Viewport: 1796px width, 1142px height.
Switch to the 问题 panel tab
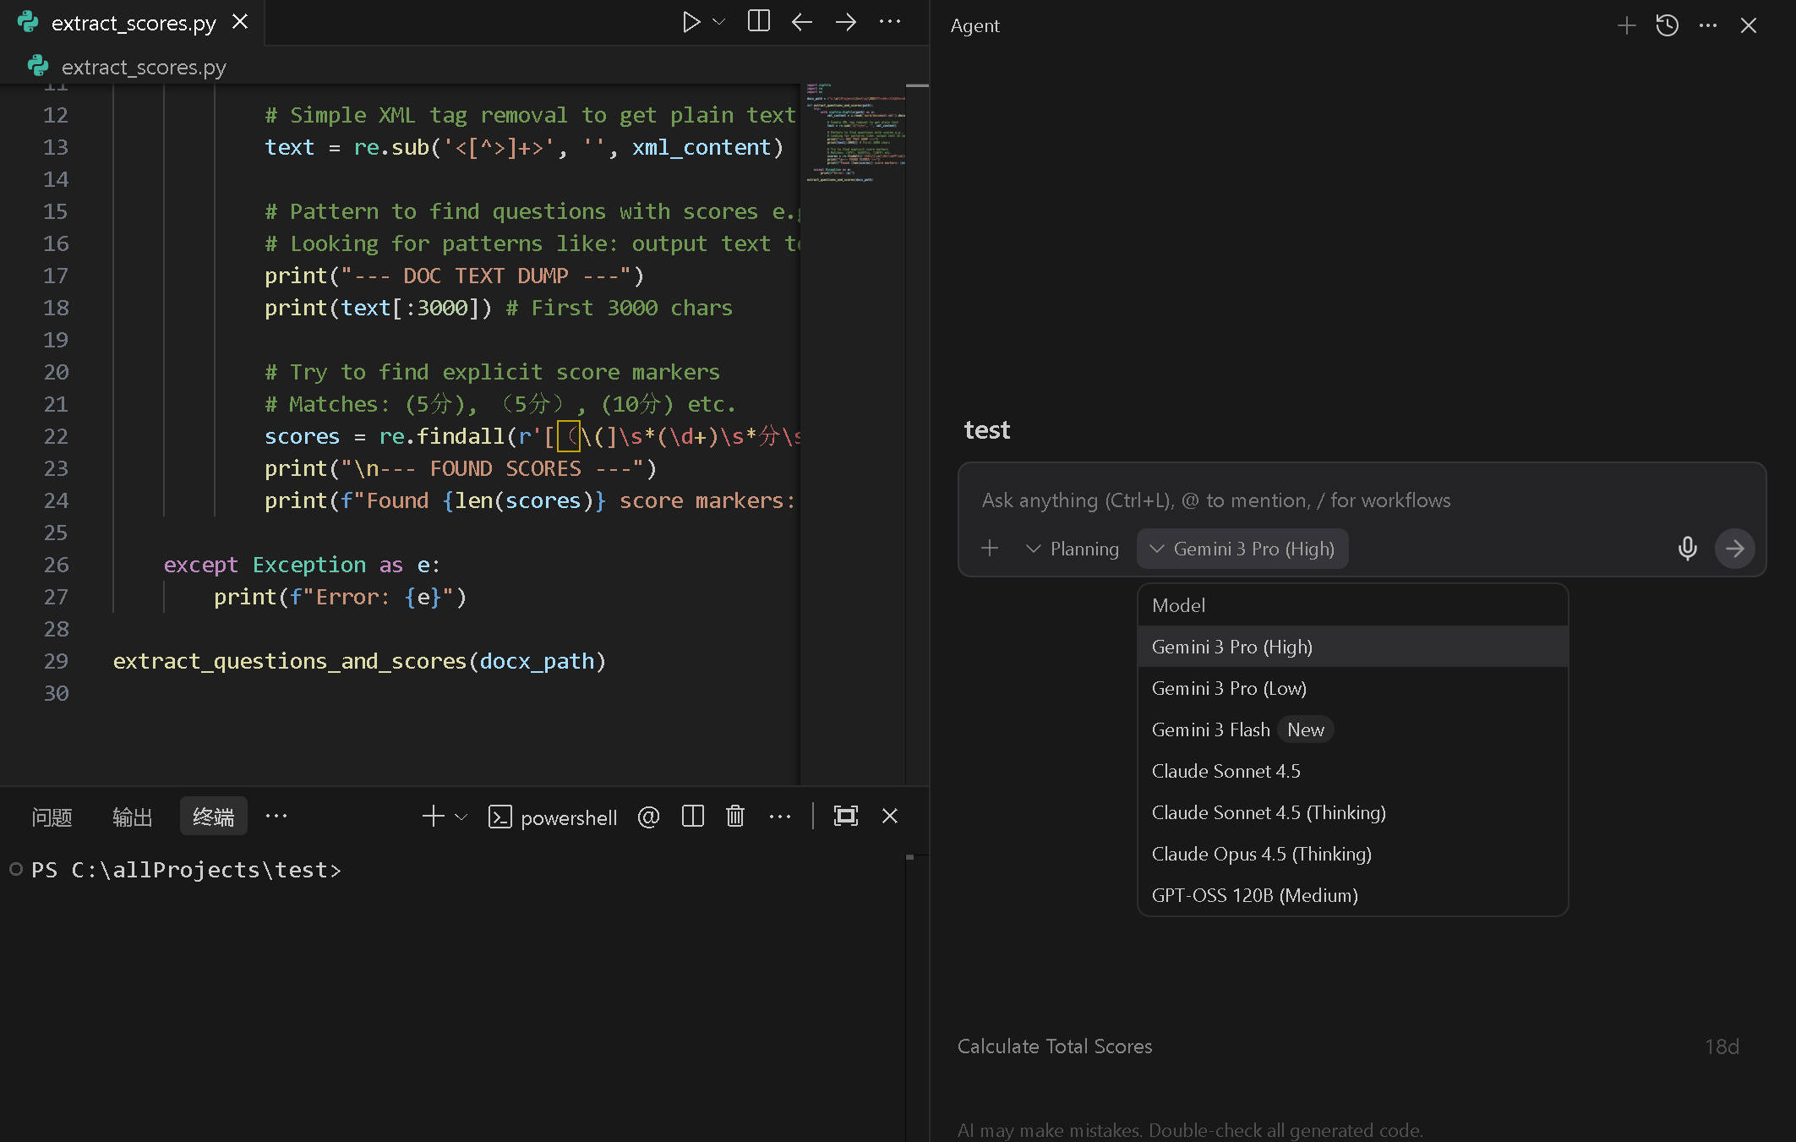click(x=52, y=817)
